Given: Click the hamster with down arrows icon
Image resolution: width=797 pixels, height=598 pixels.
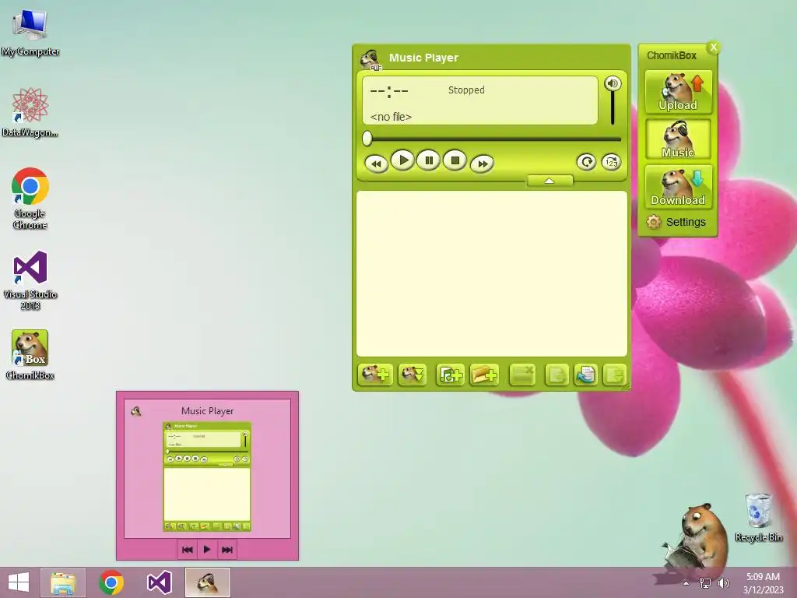Looking at the screenshot, I should coord(413,375).
